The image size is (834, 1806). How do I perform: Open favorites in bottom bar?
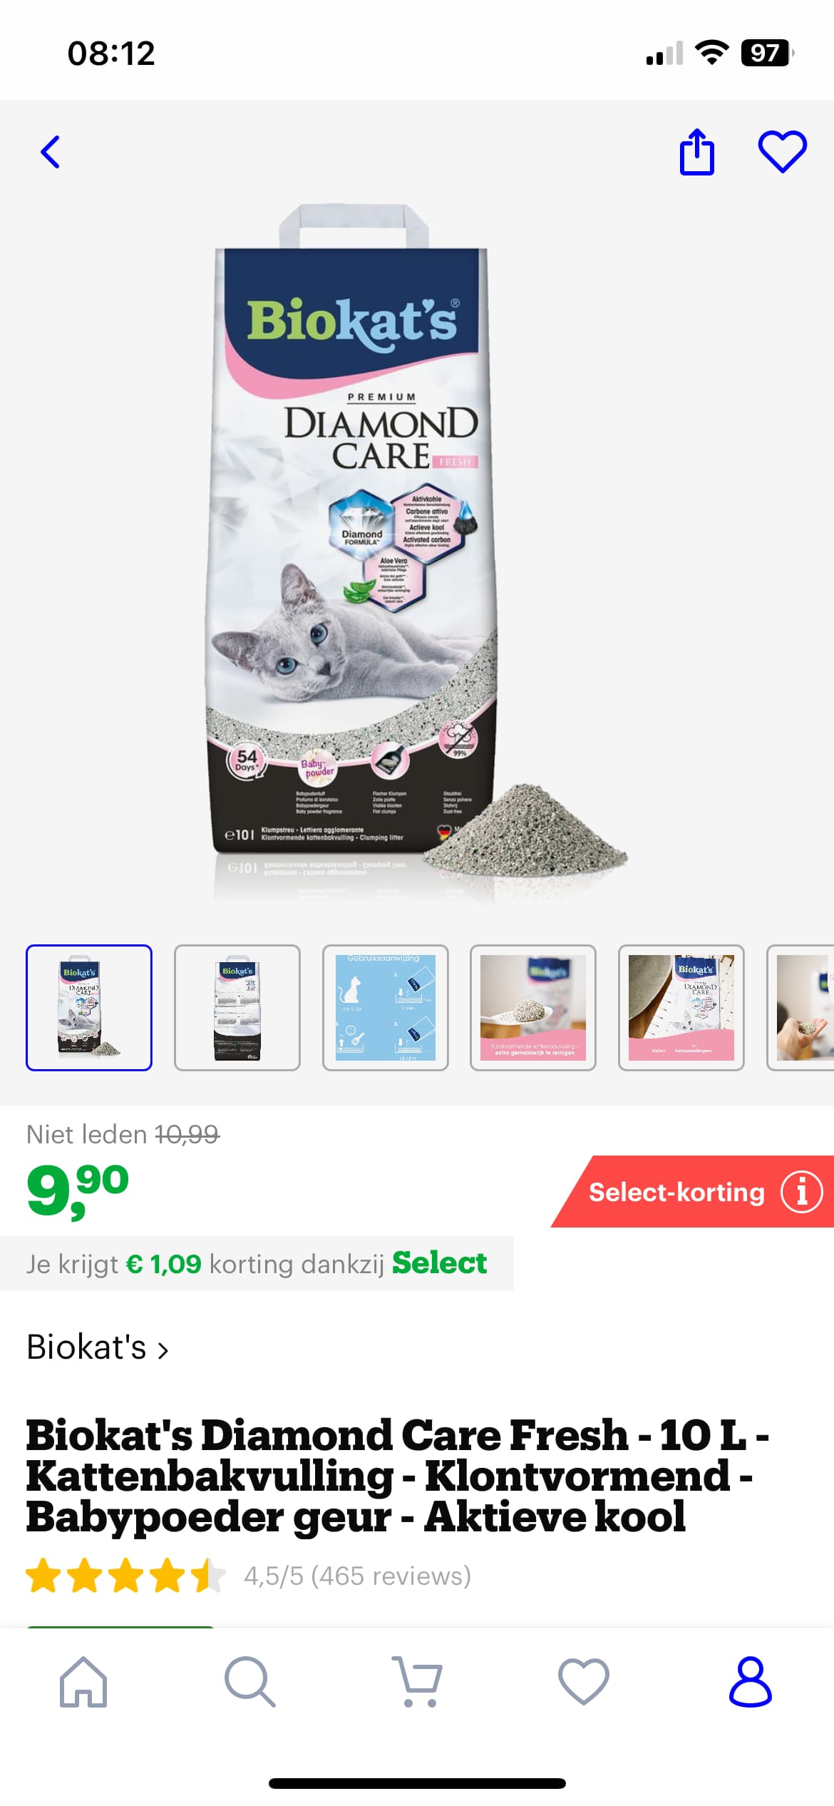[584, 1682]
